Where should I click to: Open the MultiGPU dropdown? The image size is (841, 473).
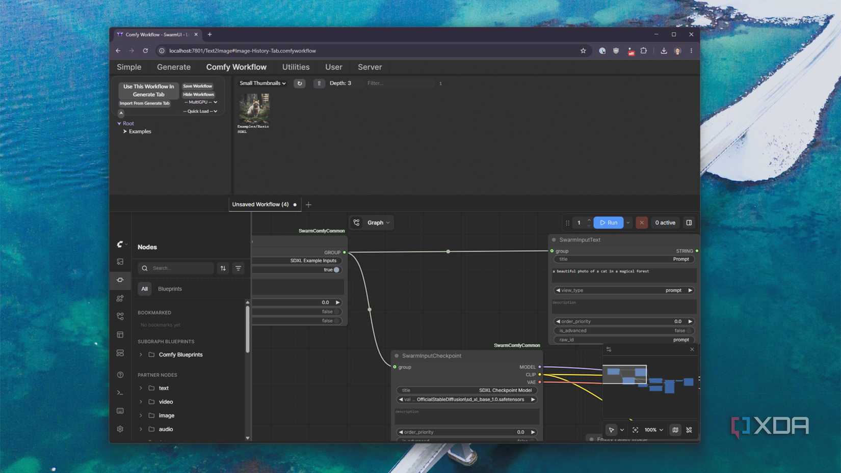tap(200, 102)
